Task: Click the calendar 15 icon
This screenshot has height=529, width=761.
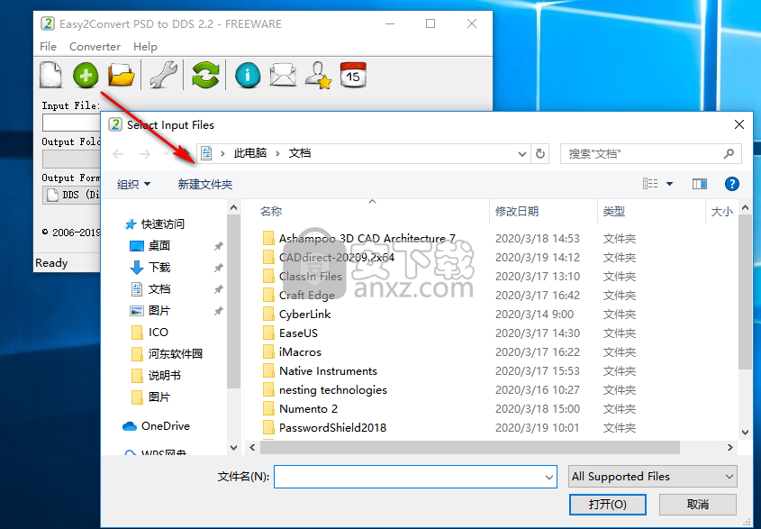Action: click(x=353, y=75)
